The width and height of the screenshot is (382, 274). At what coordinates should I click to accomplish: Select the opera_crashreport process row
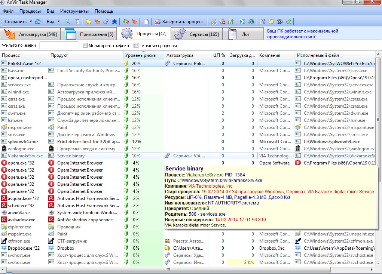click(187, 78)
